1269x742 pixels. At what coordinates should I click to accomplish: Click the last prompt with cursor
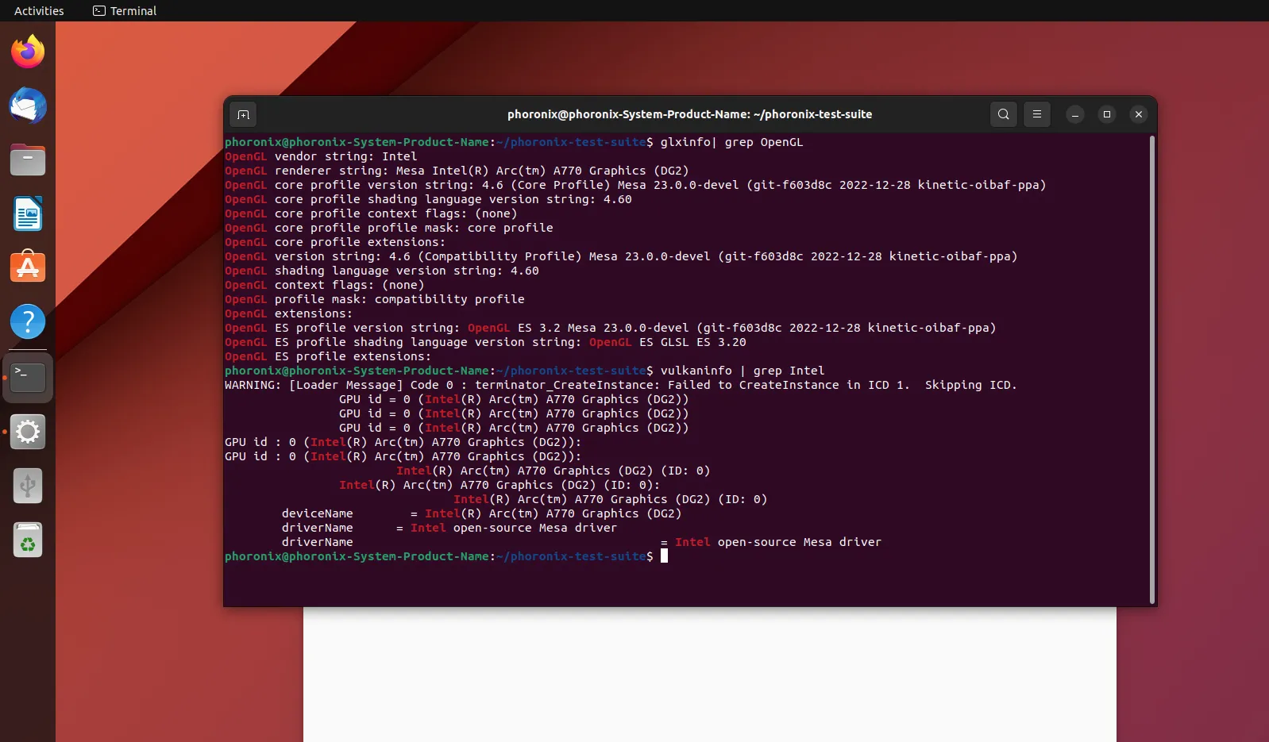pyautogui.click(x=446, y=556)
